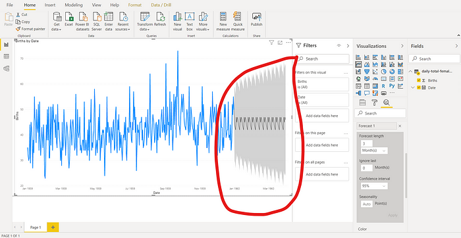
Task: Open Focus mode on the chart
Action: [280, 43]
